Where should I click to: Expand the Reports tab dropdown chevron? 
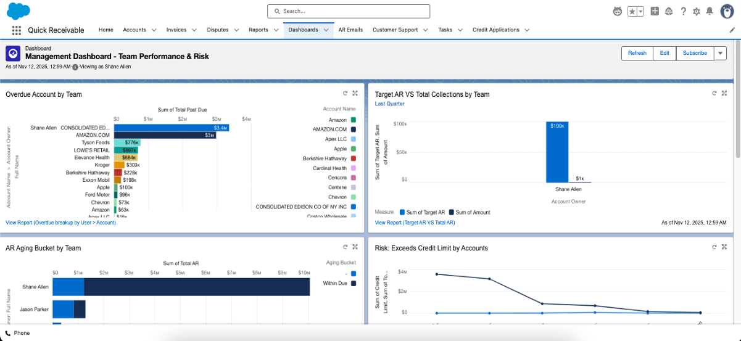[x=276, y=30]
